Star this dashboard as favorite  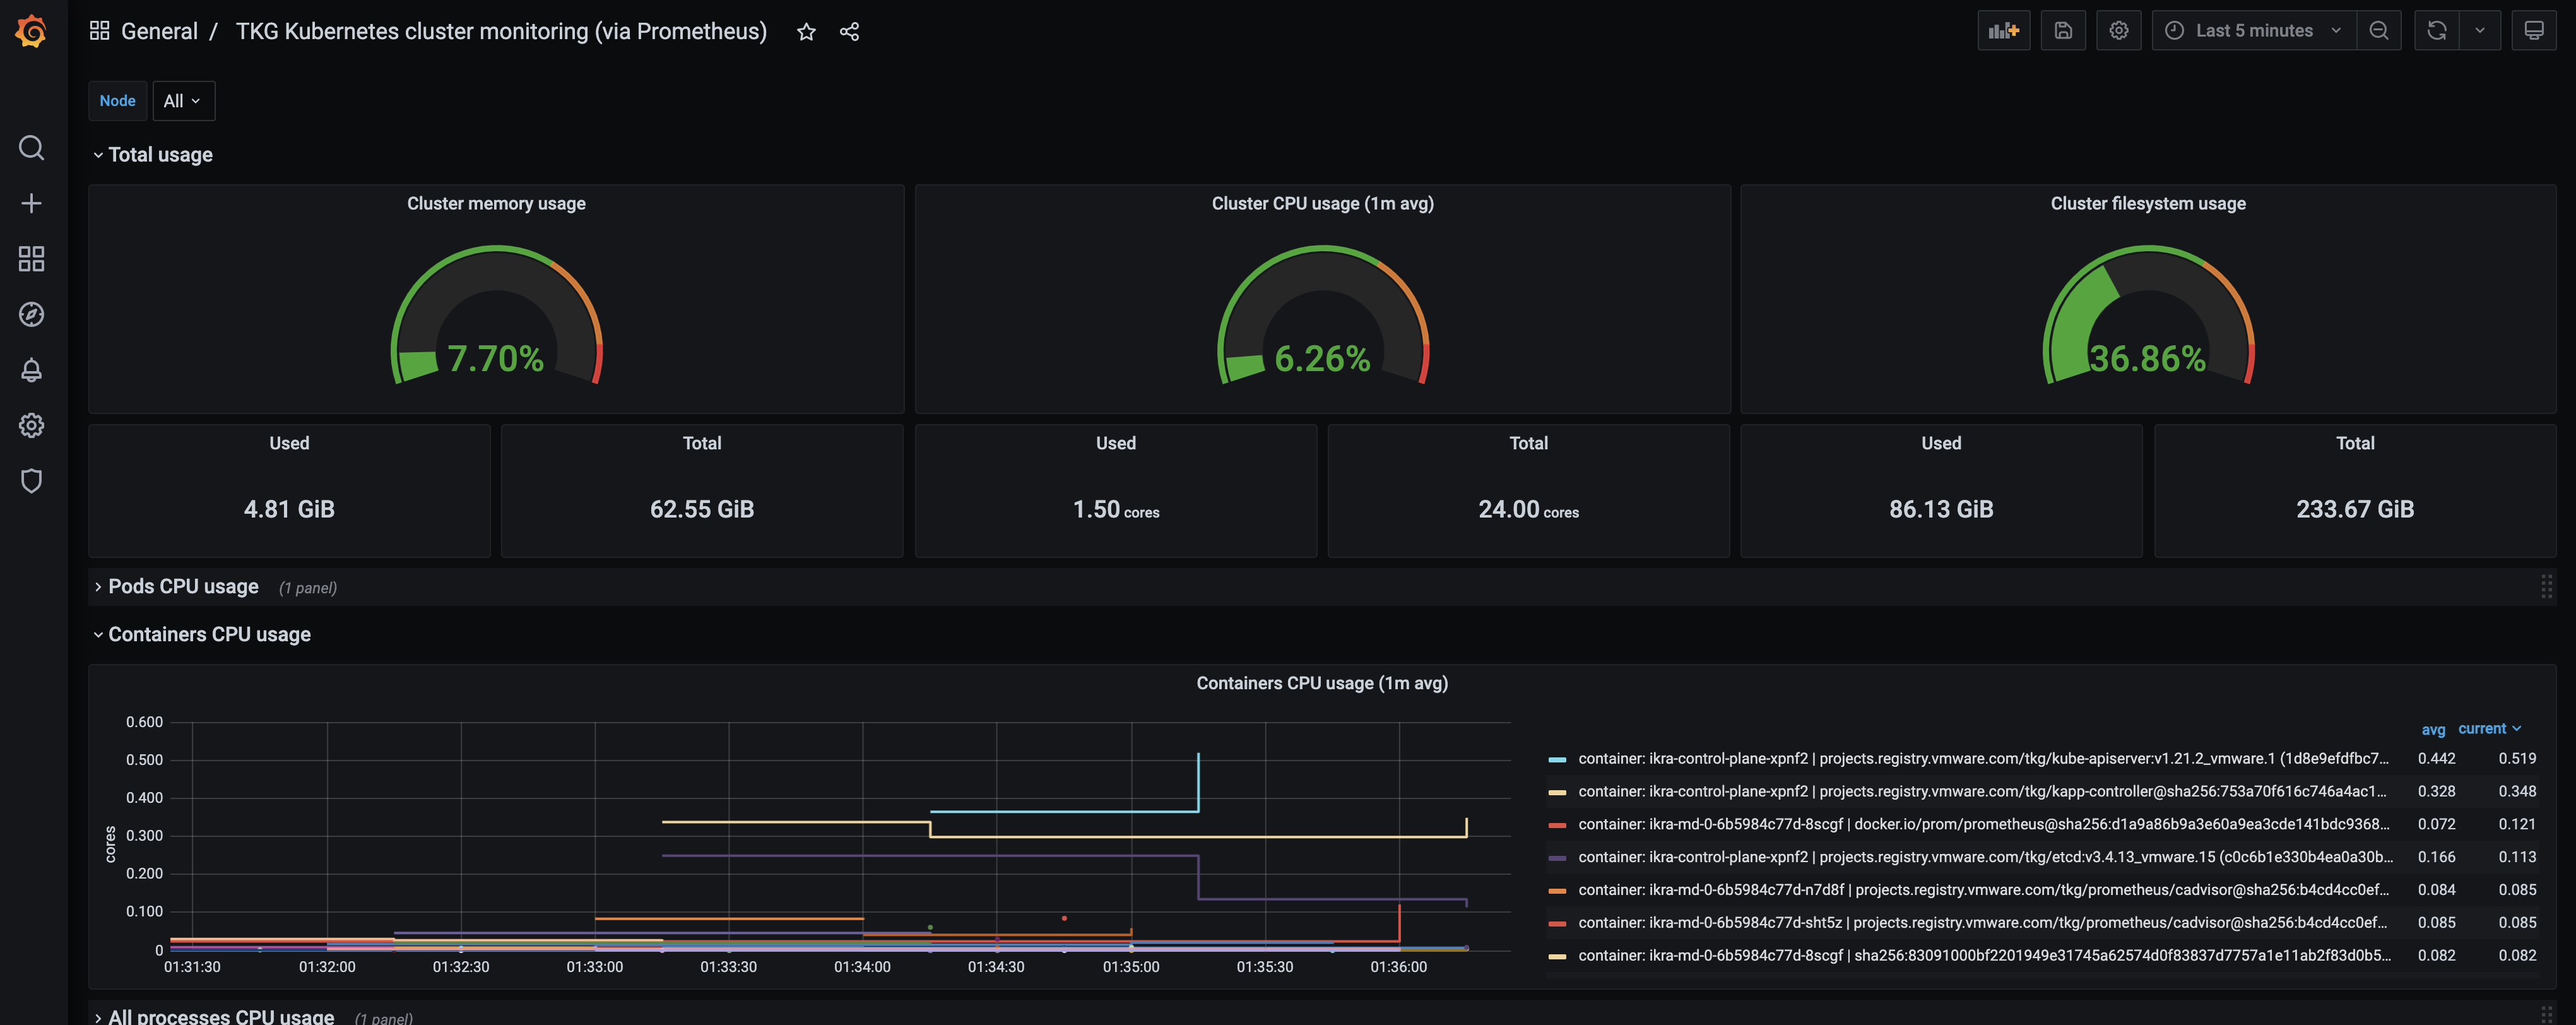[806, 32]
